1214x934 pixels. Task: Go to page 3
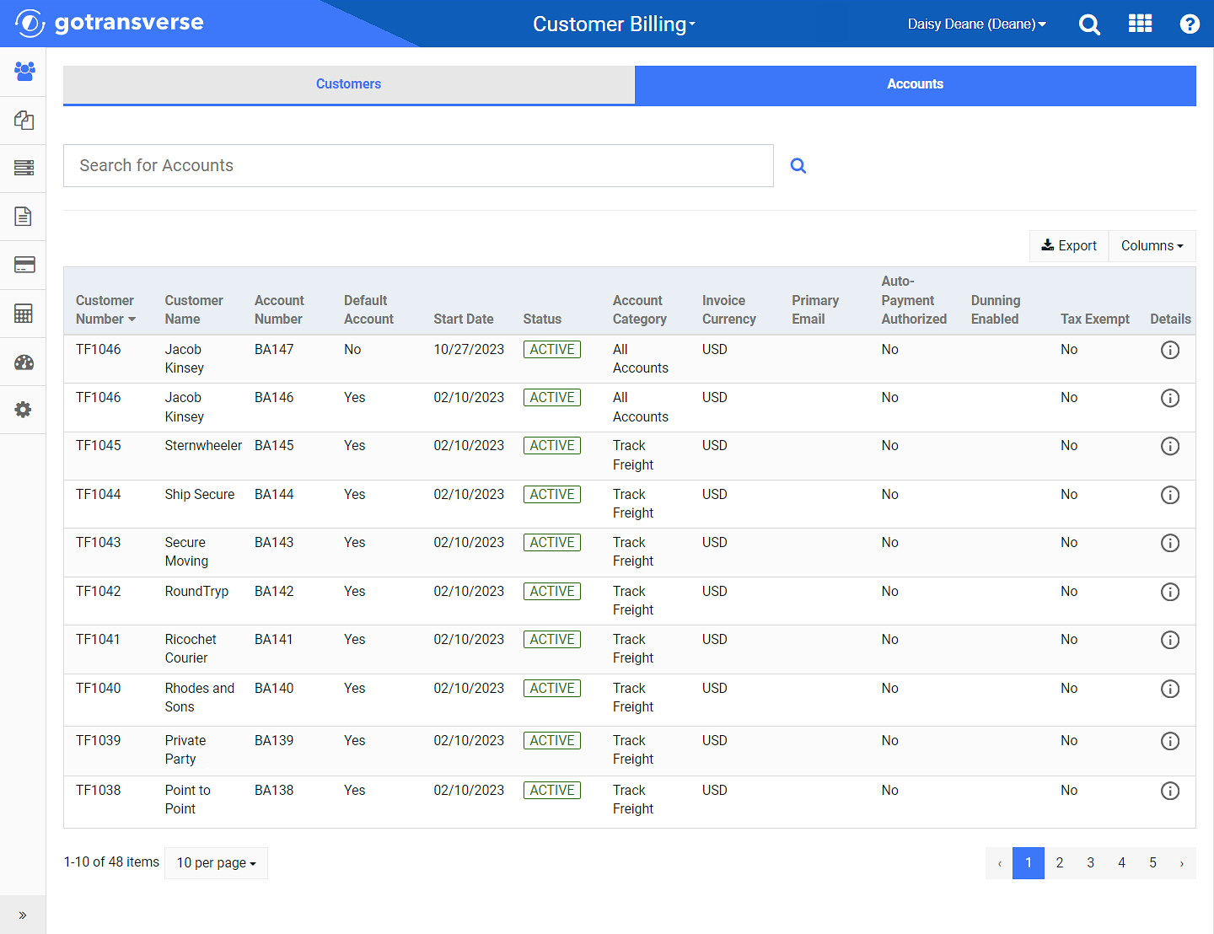[x=1090, y=863]
